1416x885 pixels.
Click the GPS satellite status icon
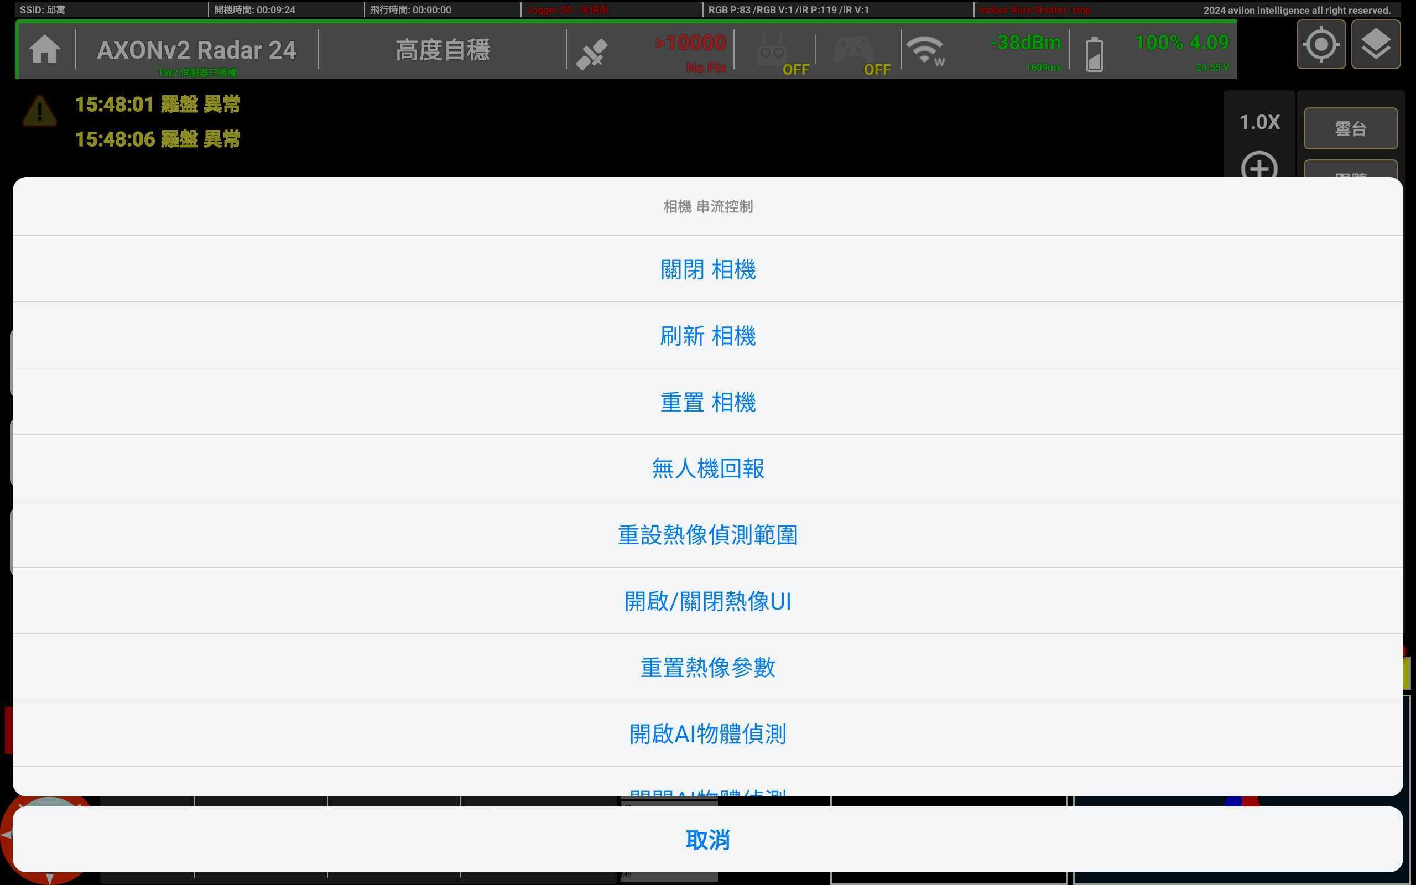(591, 54)
